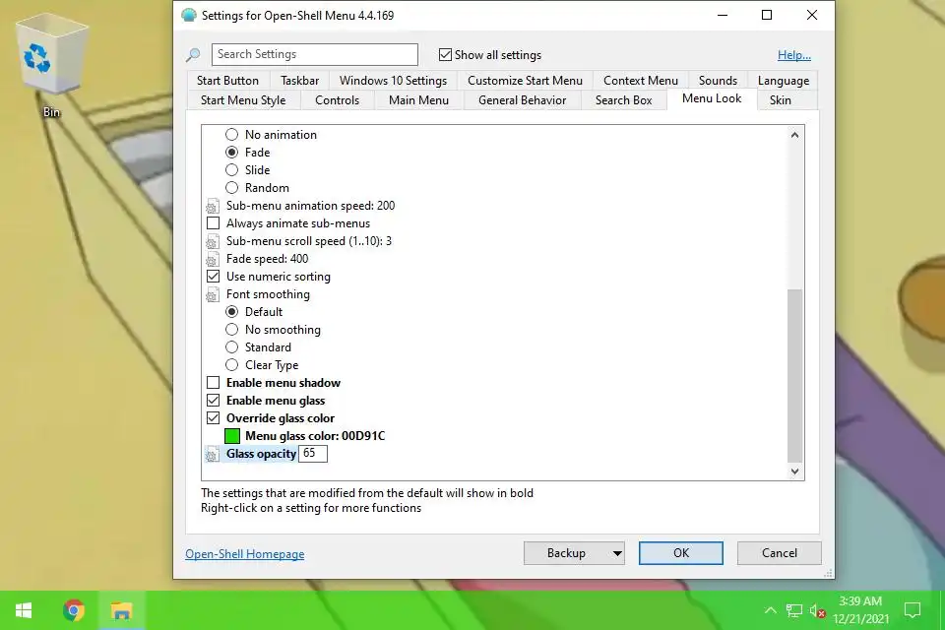The image size is (945, 630).
Task: Click the OK button
Action: point(681,553)
